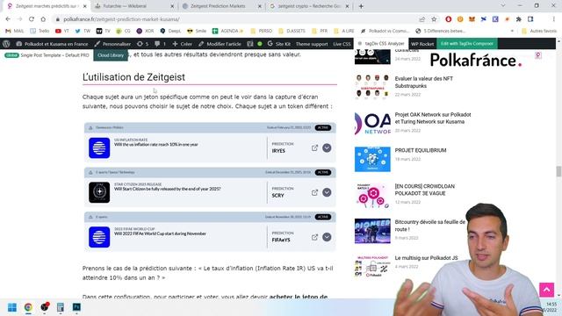Image resolution: width=562 pixels, height=316 pixels.
Task: Expand the US inflation rate market chevron
Action: point(327,148)
